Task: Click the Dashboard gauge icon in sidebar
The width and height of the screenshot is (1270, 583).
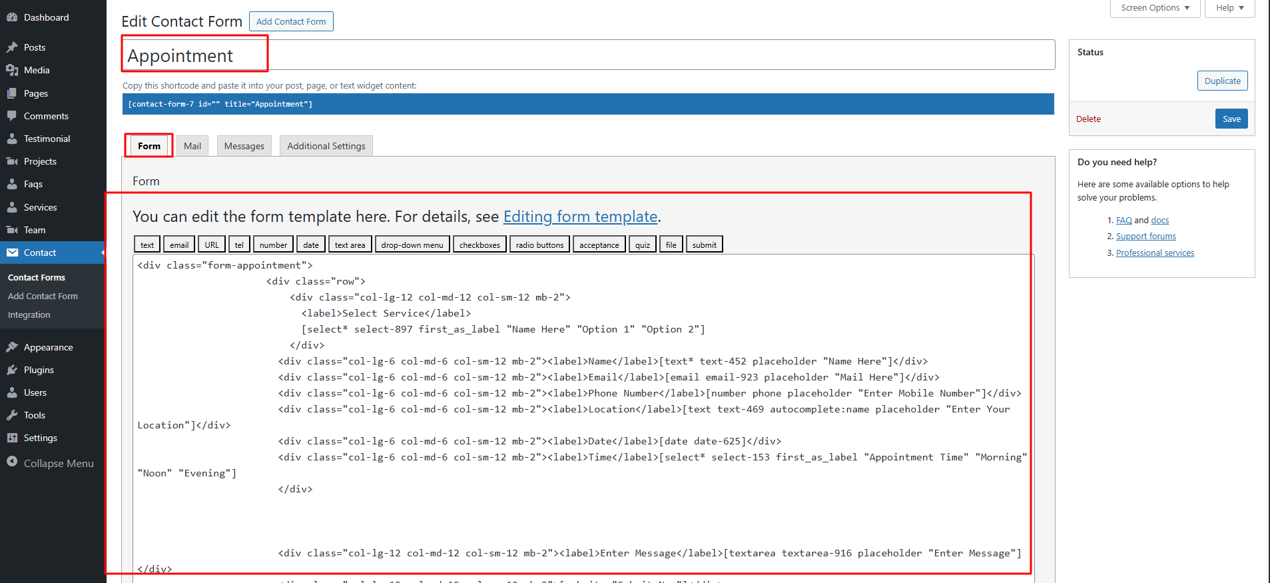Action: [x=12, y=17]
